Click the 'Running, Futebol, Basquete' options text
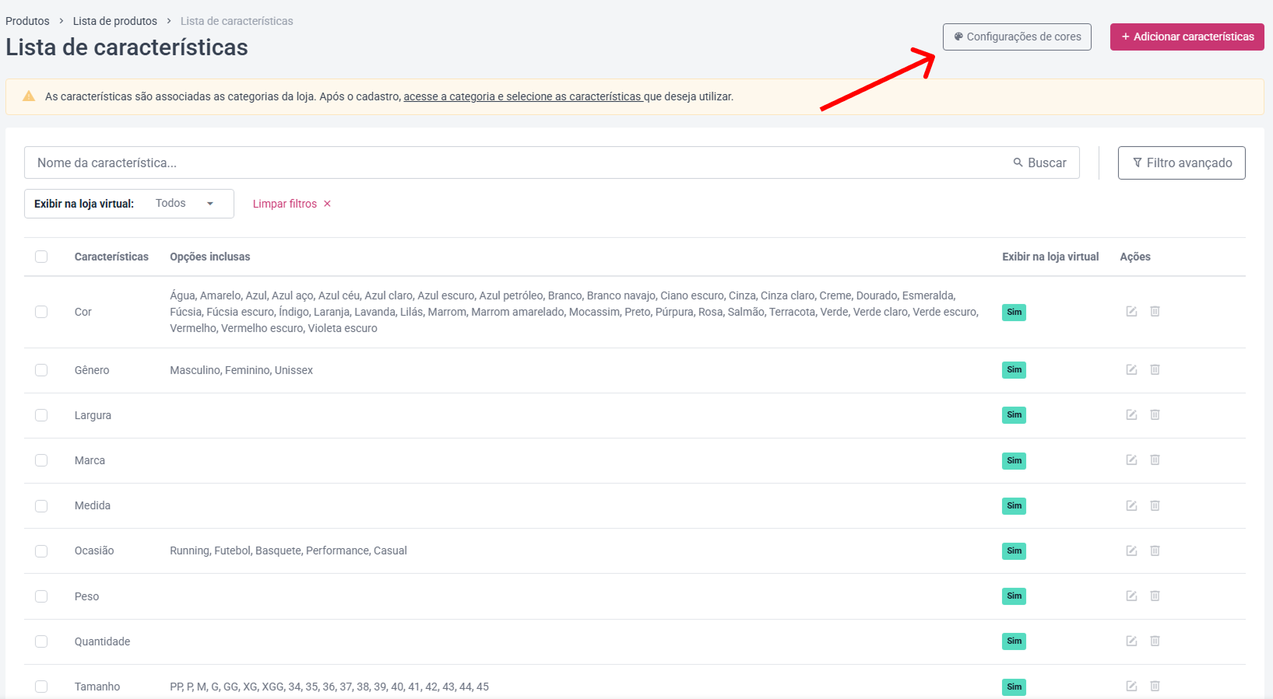Viewport: 1273px width, 699px height. pyautogui.click(x=288, y=550)
